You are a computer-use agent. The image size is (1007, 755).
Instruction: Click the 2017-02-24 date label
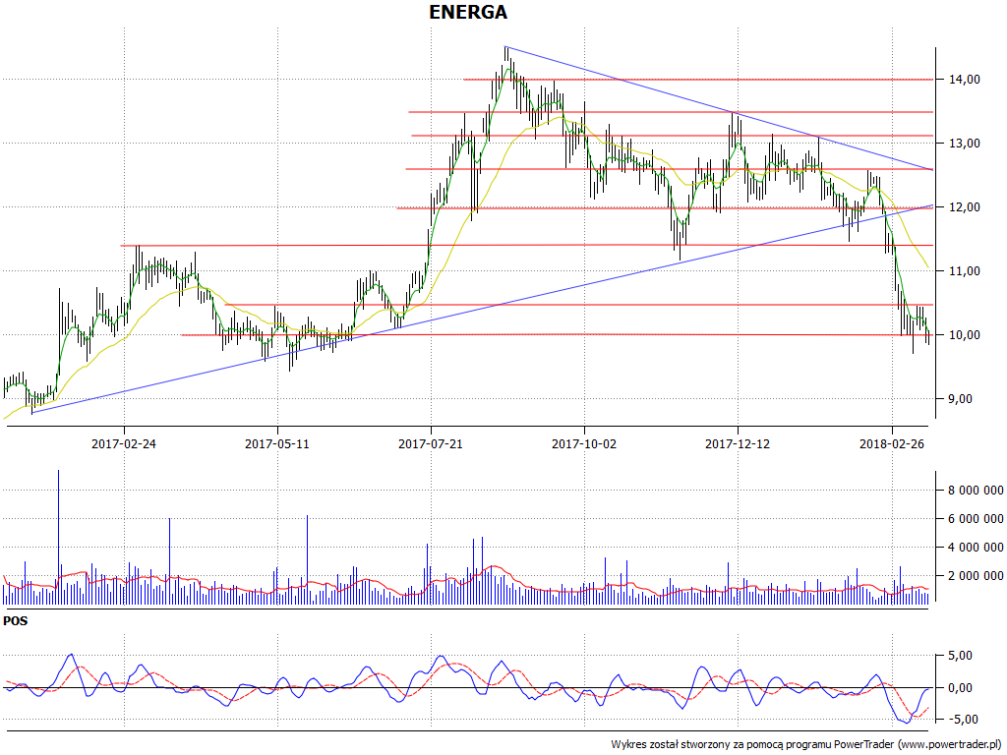click(124, 443)
